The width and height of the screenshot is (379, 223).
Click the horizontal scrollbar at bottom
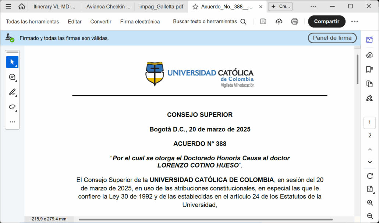[x=206, y=220]
